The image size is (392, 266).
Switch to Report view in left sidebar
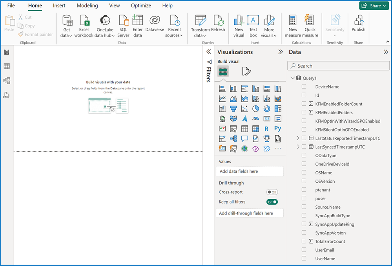pyautogui.click(x=7, y=52)
